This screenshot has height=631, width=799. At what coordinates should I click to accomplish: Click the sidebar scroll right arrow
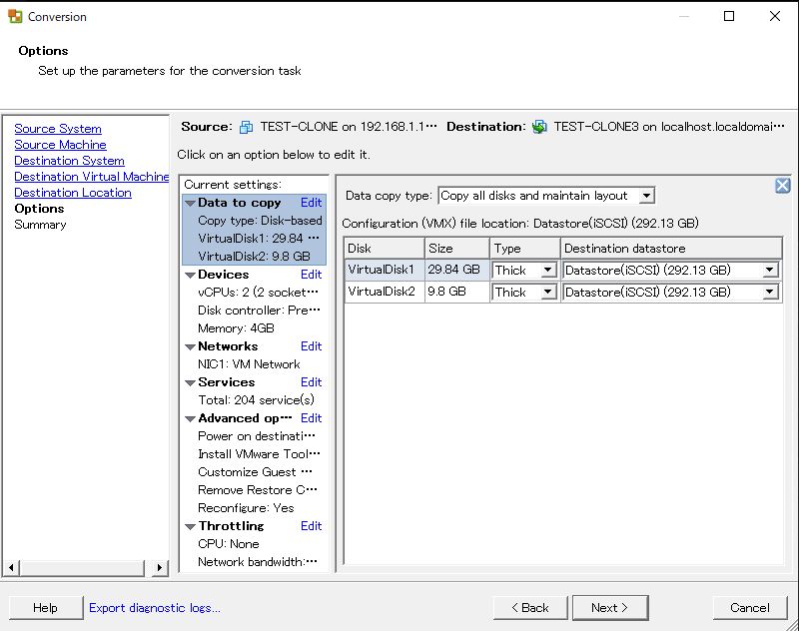160,567
